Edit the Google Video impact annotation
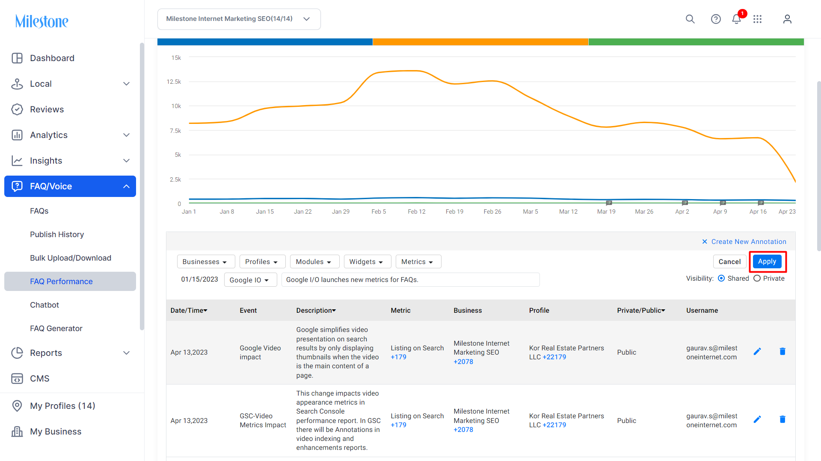Viewport: 821px width, 461px height. pos(757,352)
